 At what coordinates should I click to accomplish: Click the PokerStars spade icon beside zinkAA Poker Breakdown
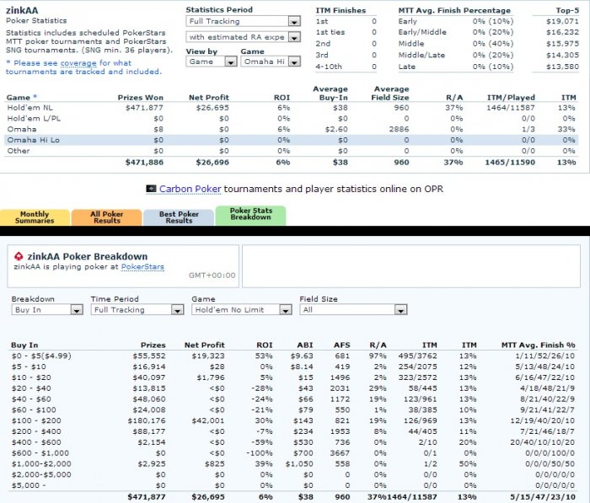(x=19, y=257)
